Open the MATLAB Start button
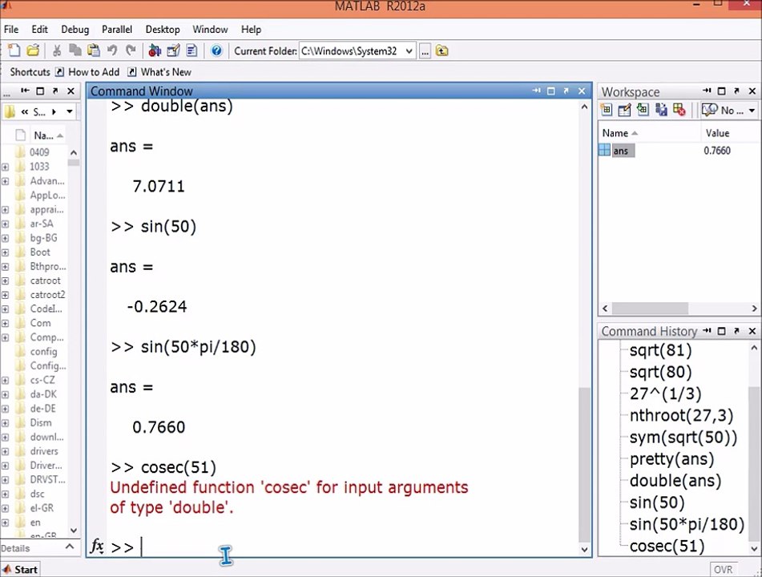Viewport: 762px width, 577px height. click(20, 569)
